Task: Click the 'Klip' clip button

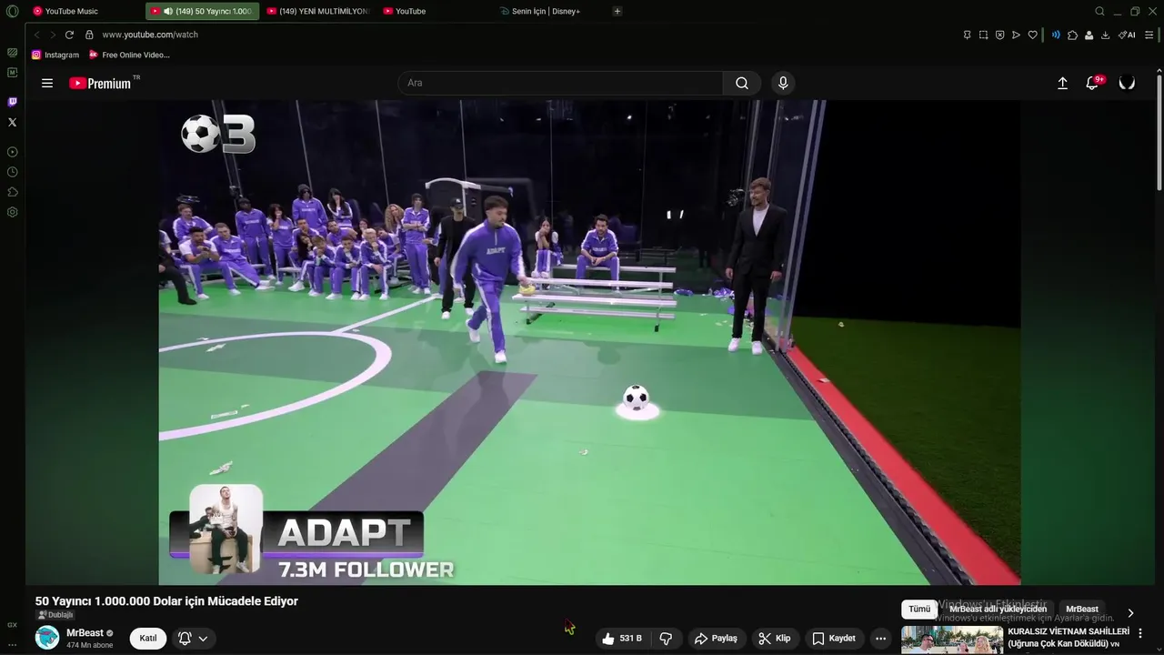Action: click(775, 638)
